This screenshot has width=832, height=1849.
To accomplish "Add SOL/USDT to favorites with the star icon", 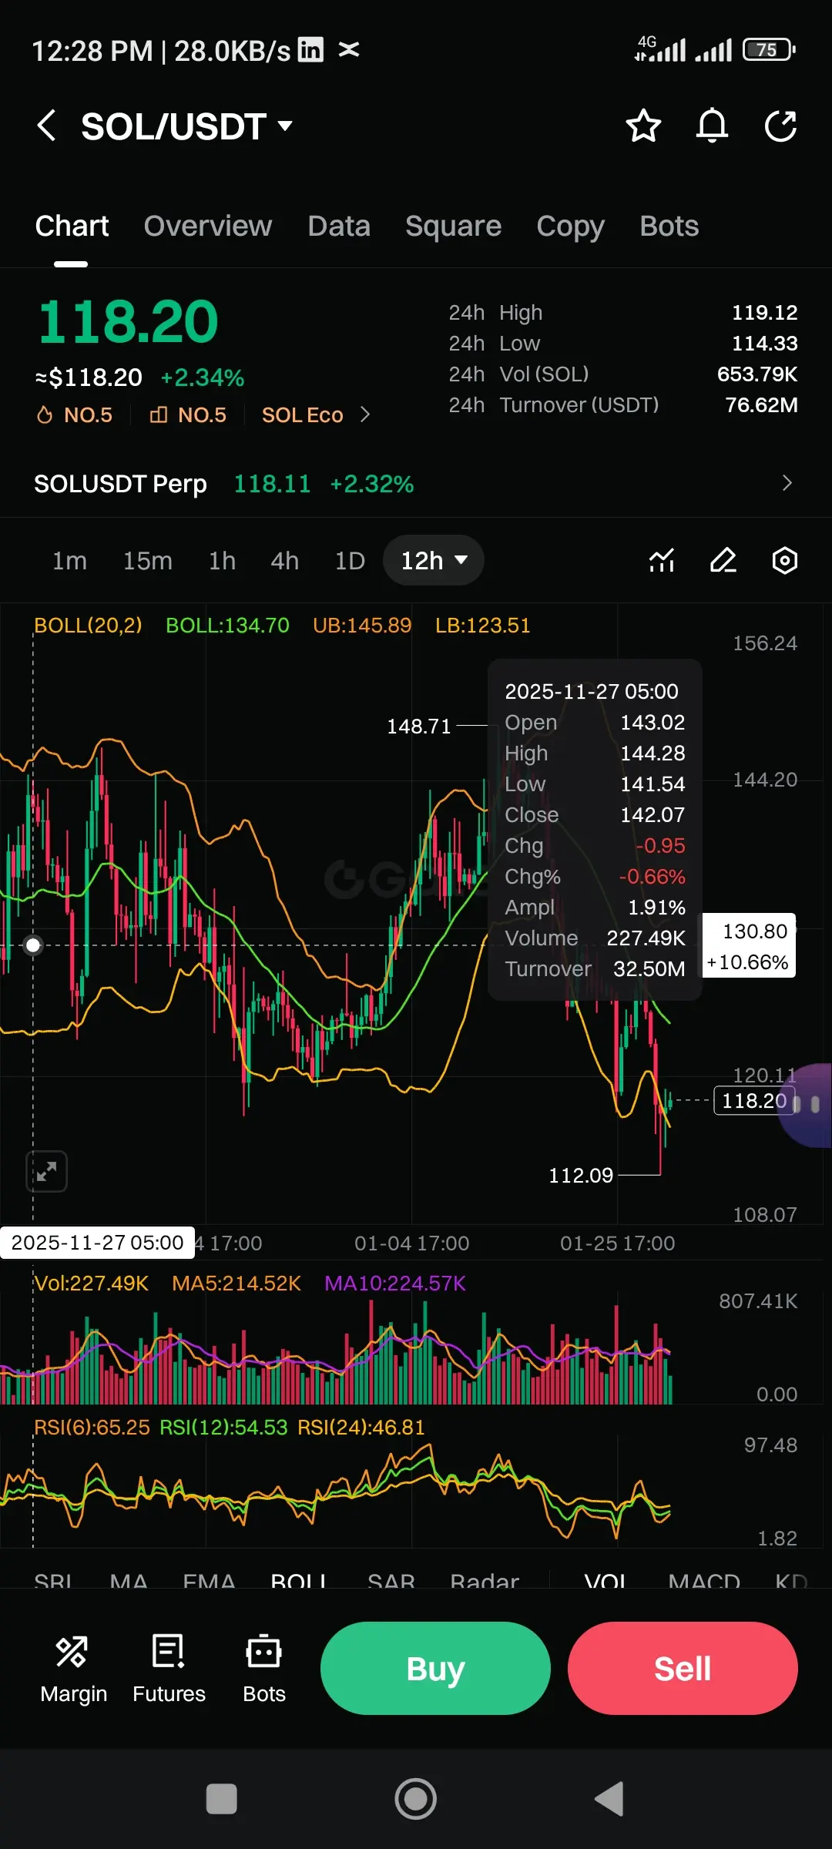I will click(x=643, y=126).
